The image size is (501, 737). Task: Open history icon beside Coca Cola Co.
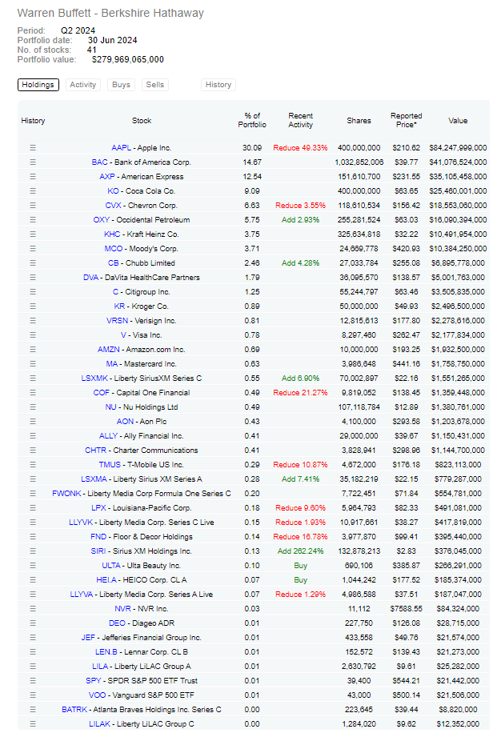pos(33,191)
